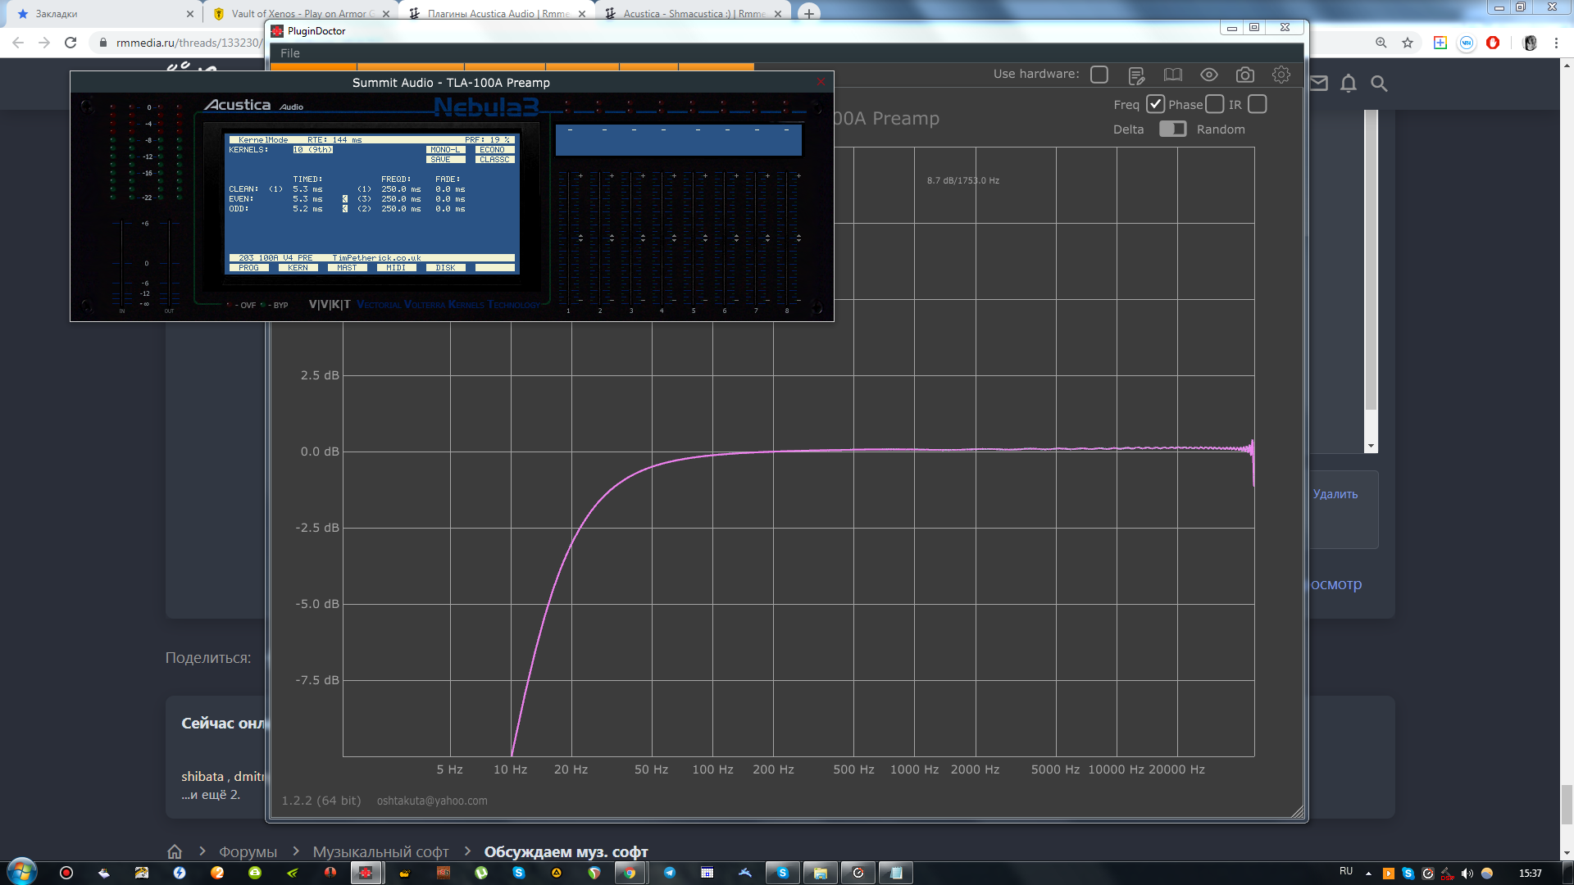Enable the IR display checkbox
Viewport: 1574px width, 885px height.
(1258, 104)
